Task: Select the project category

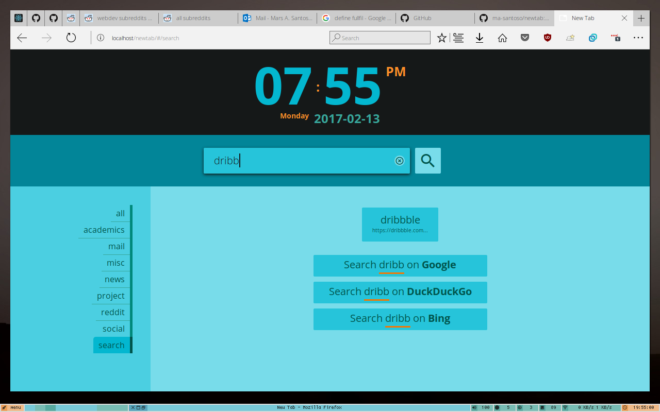Action: click(111, 296)
